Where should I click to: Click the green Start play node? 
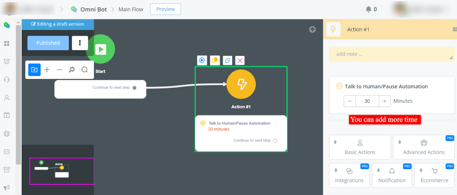tap(101, 49)
